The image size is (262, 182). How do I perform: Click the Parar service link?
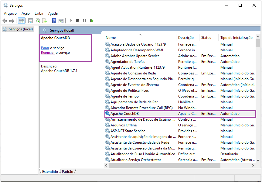(x=45, y=48)
